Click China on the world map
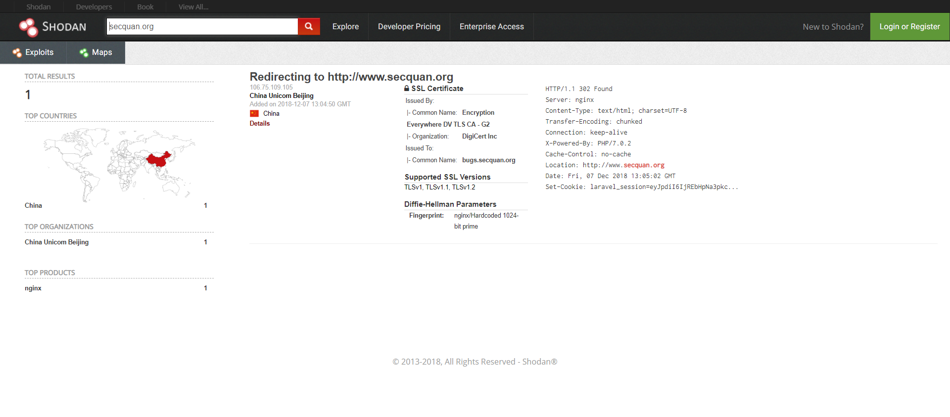950x417 pixels. click(158, 159)
